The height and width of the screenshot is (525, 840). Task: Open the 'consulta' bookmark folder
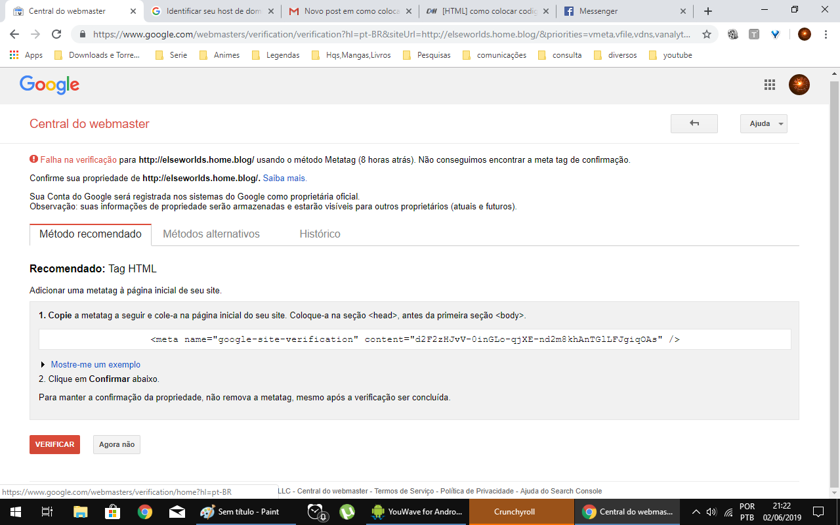pos(560,55)
